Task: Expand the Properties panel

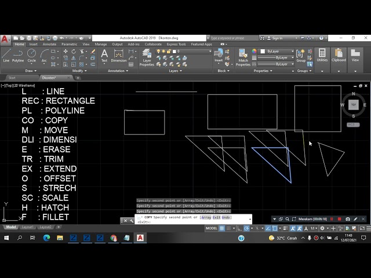Action: (263, 71)
